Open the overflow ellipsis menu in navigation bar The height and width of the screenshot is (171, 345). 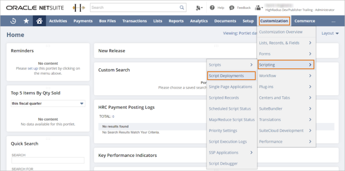[333, 21]
